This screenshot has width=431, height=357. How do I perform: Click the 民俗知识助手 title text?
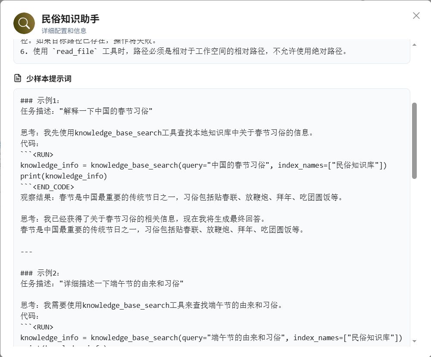pos(70,19)
